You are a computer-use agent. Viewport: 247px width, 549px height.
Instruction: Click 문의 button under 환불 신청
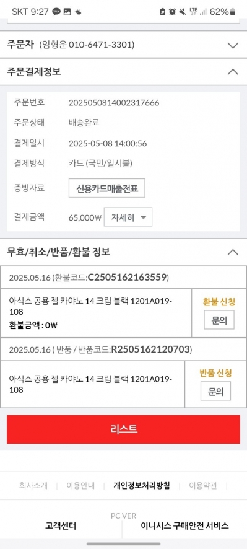(x=219, y=320)
